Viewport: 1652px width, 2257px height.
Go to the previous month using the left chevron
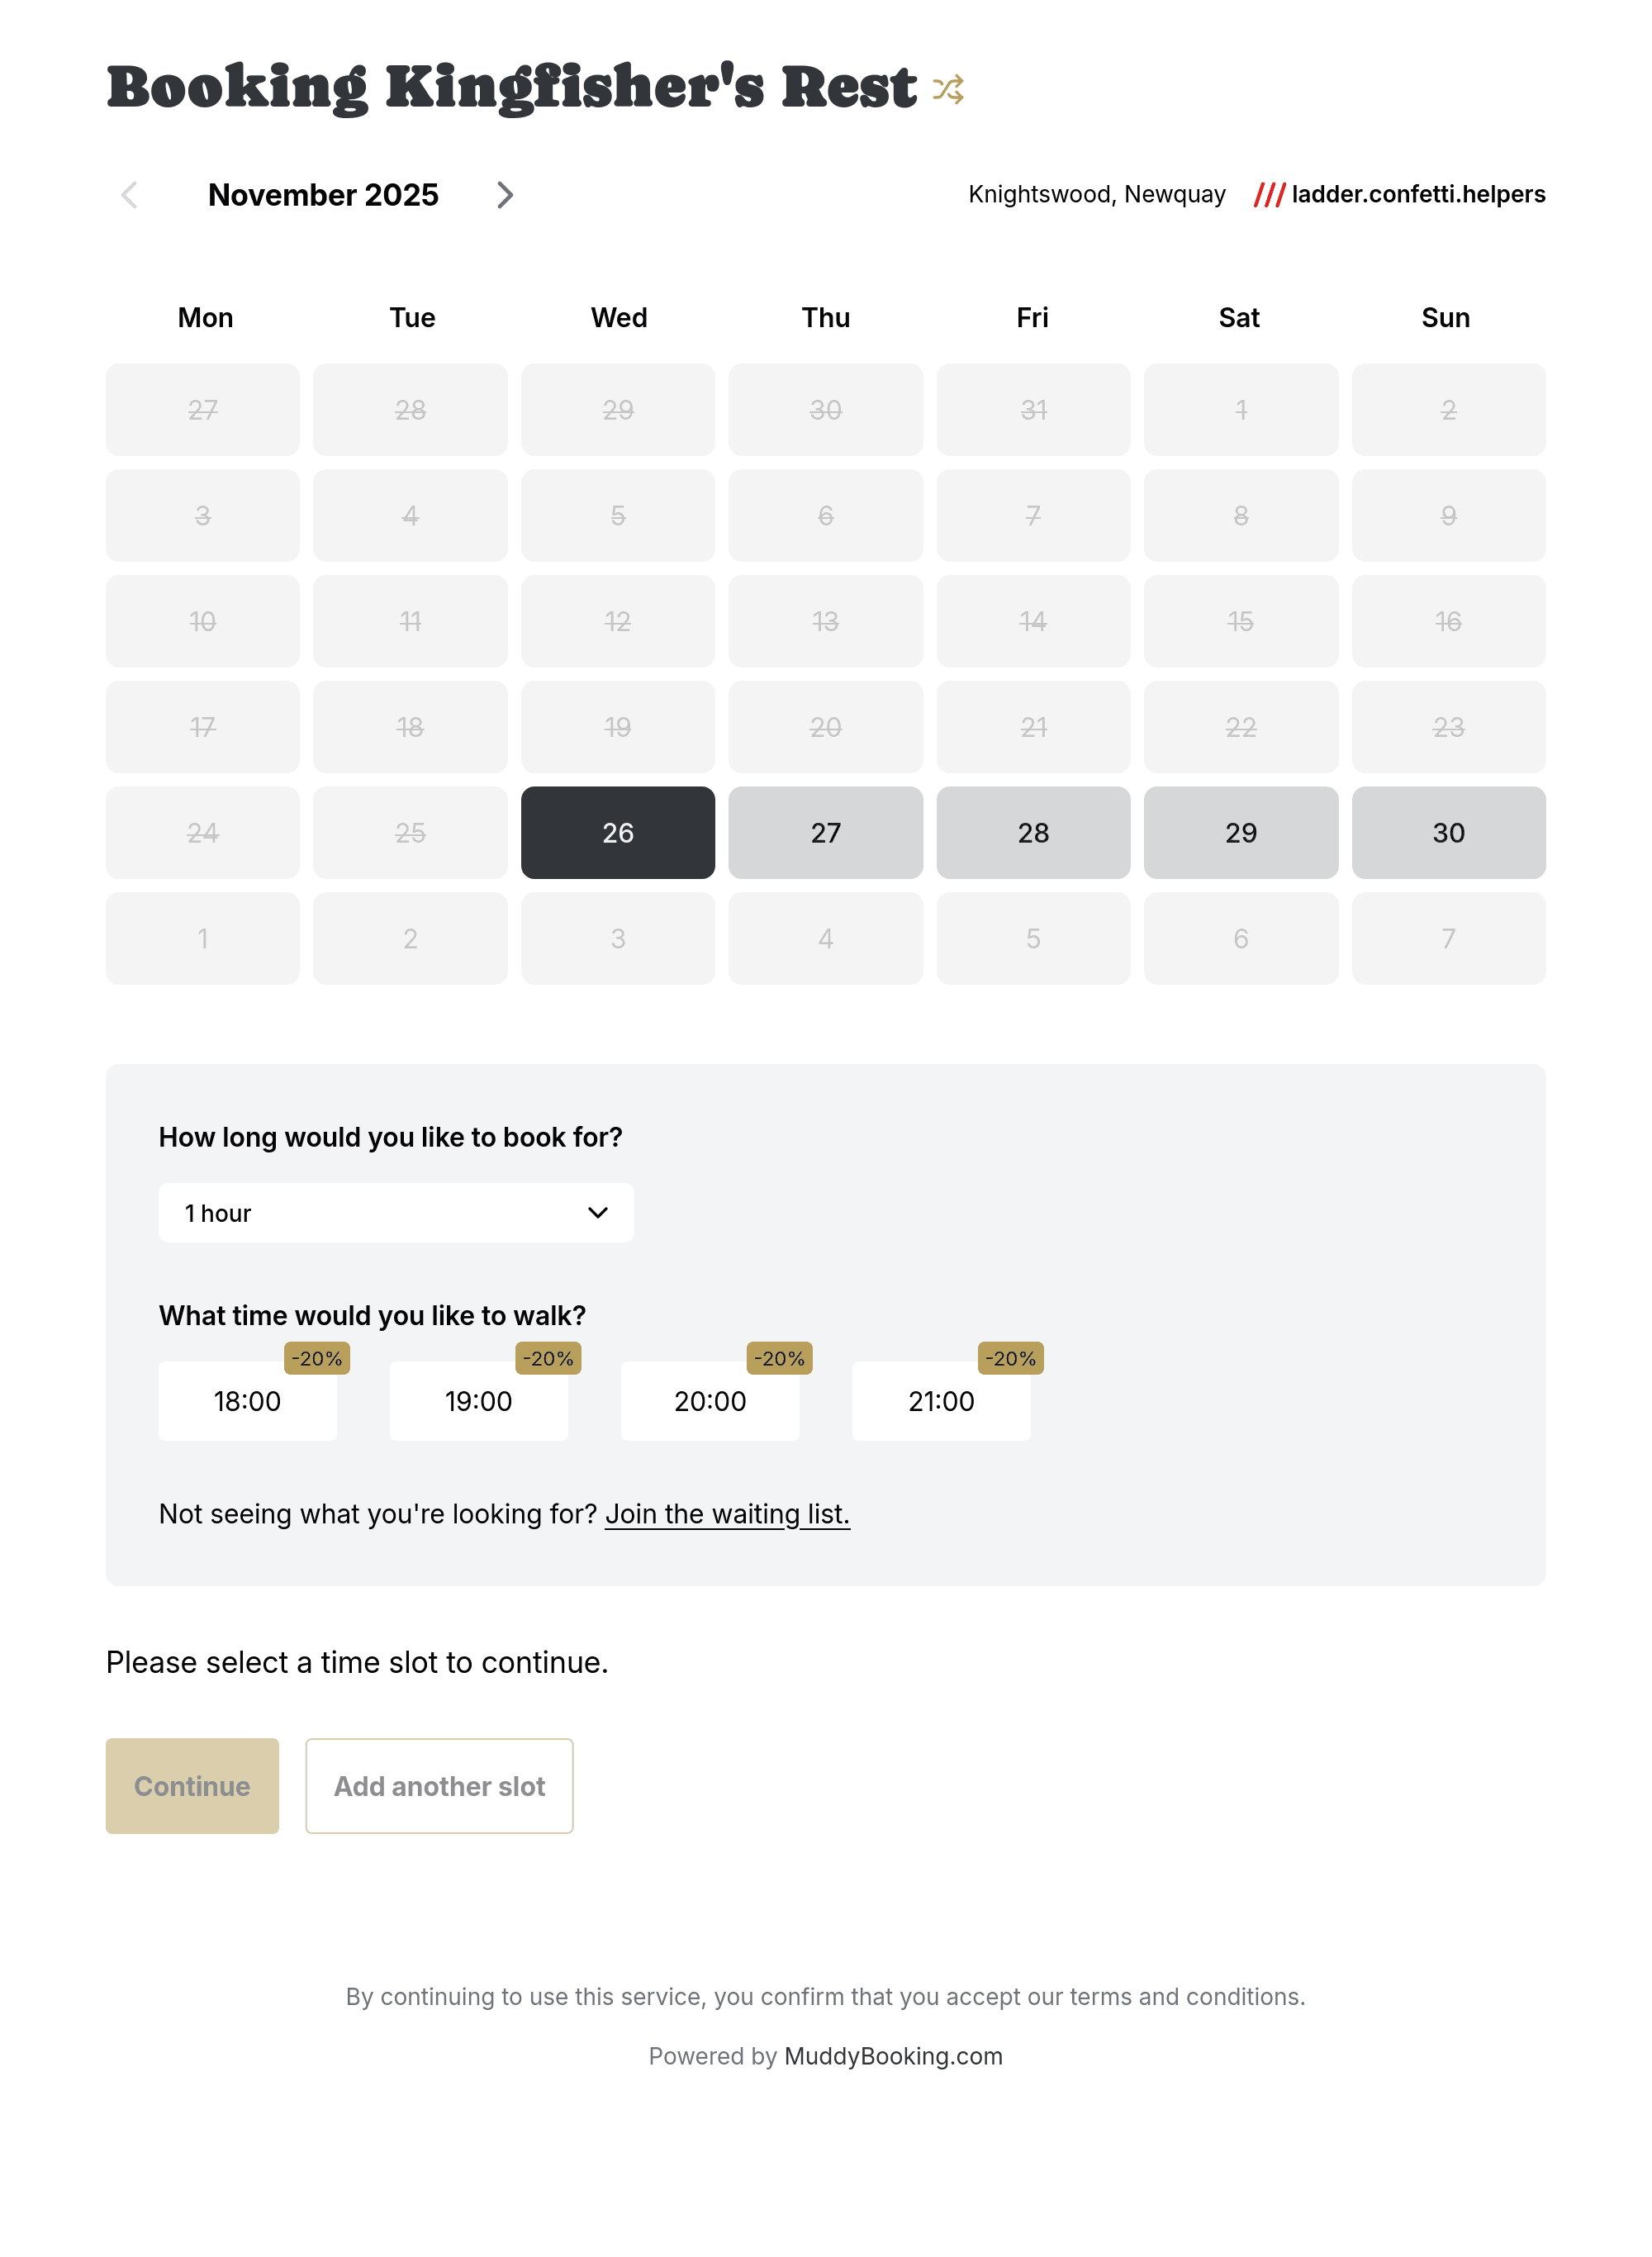pyautogui.click(x=128, y=195)
